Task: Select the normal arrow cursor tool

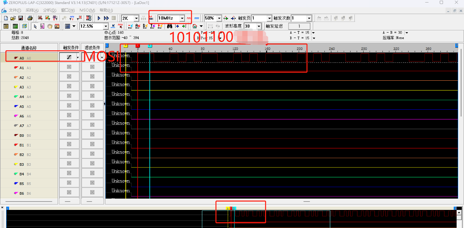Action: [35, 26]
